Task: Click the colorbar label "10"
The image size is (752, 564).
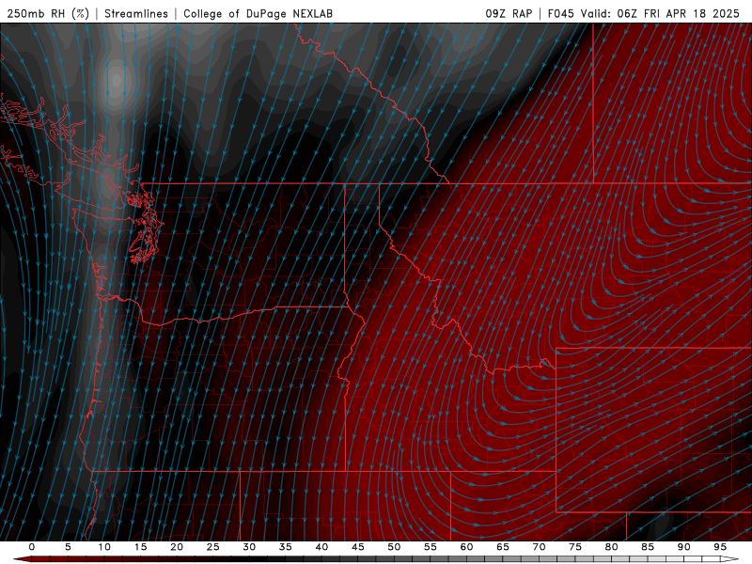Action: point(104,547)
